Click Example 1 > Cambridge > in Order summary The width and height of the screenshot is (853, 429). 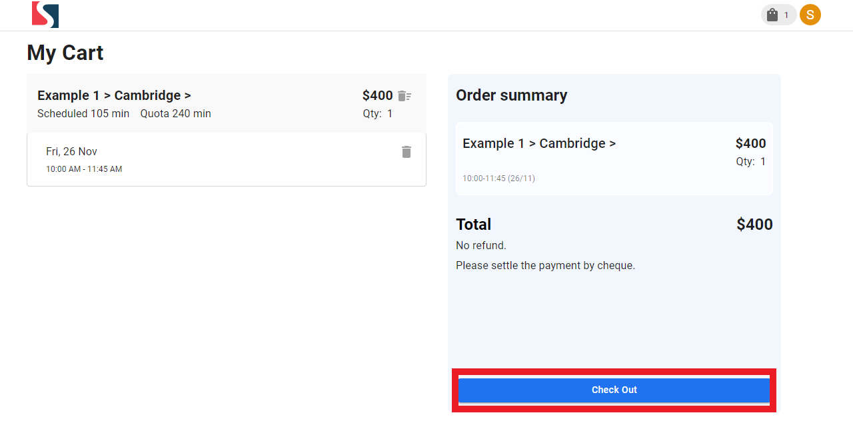click(x=538, y=143)
